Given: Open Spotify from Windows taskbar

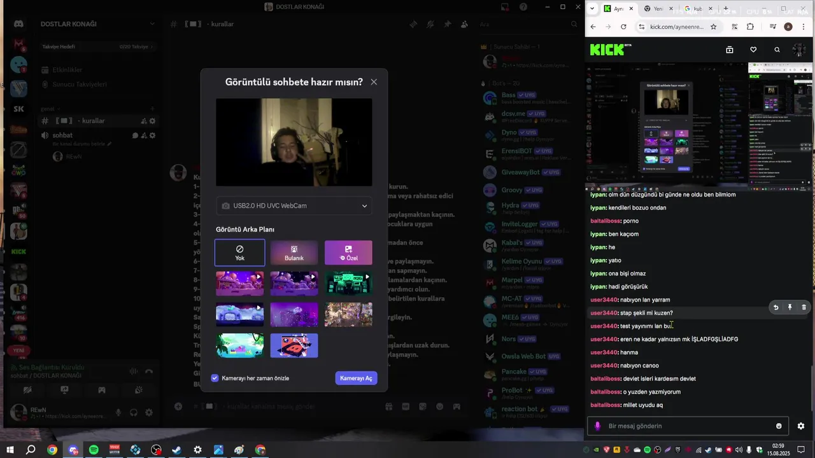Looking at the screenshot, I should click(94, 450).
